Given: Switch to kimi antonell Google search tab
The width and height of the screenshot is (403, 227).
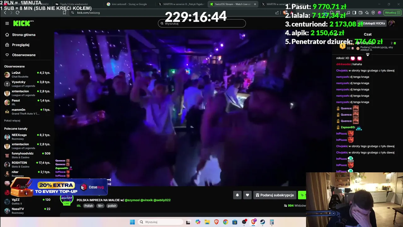Looking at the screenshot, I should [129, 4].
